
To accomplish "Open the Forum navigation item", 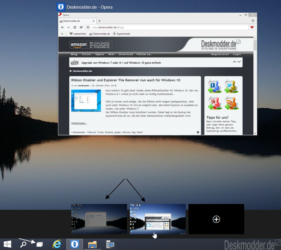I will click(x=86, y=54).
